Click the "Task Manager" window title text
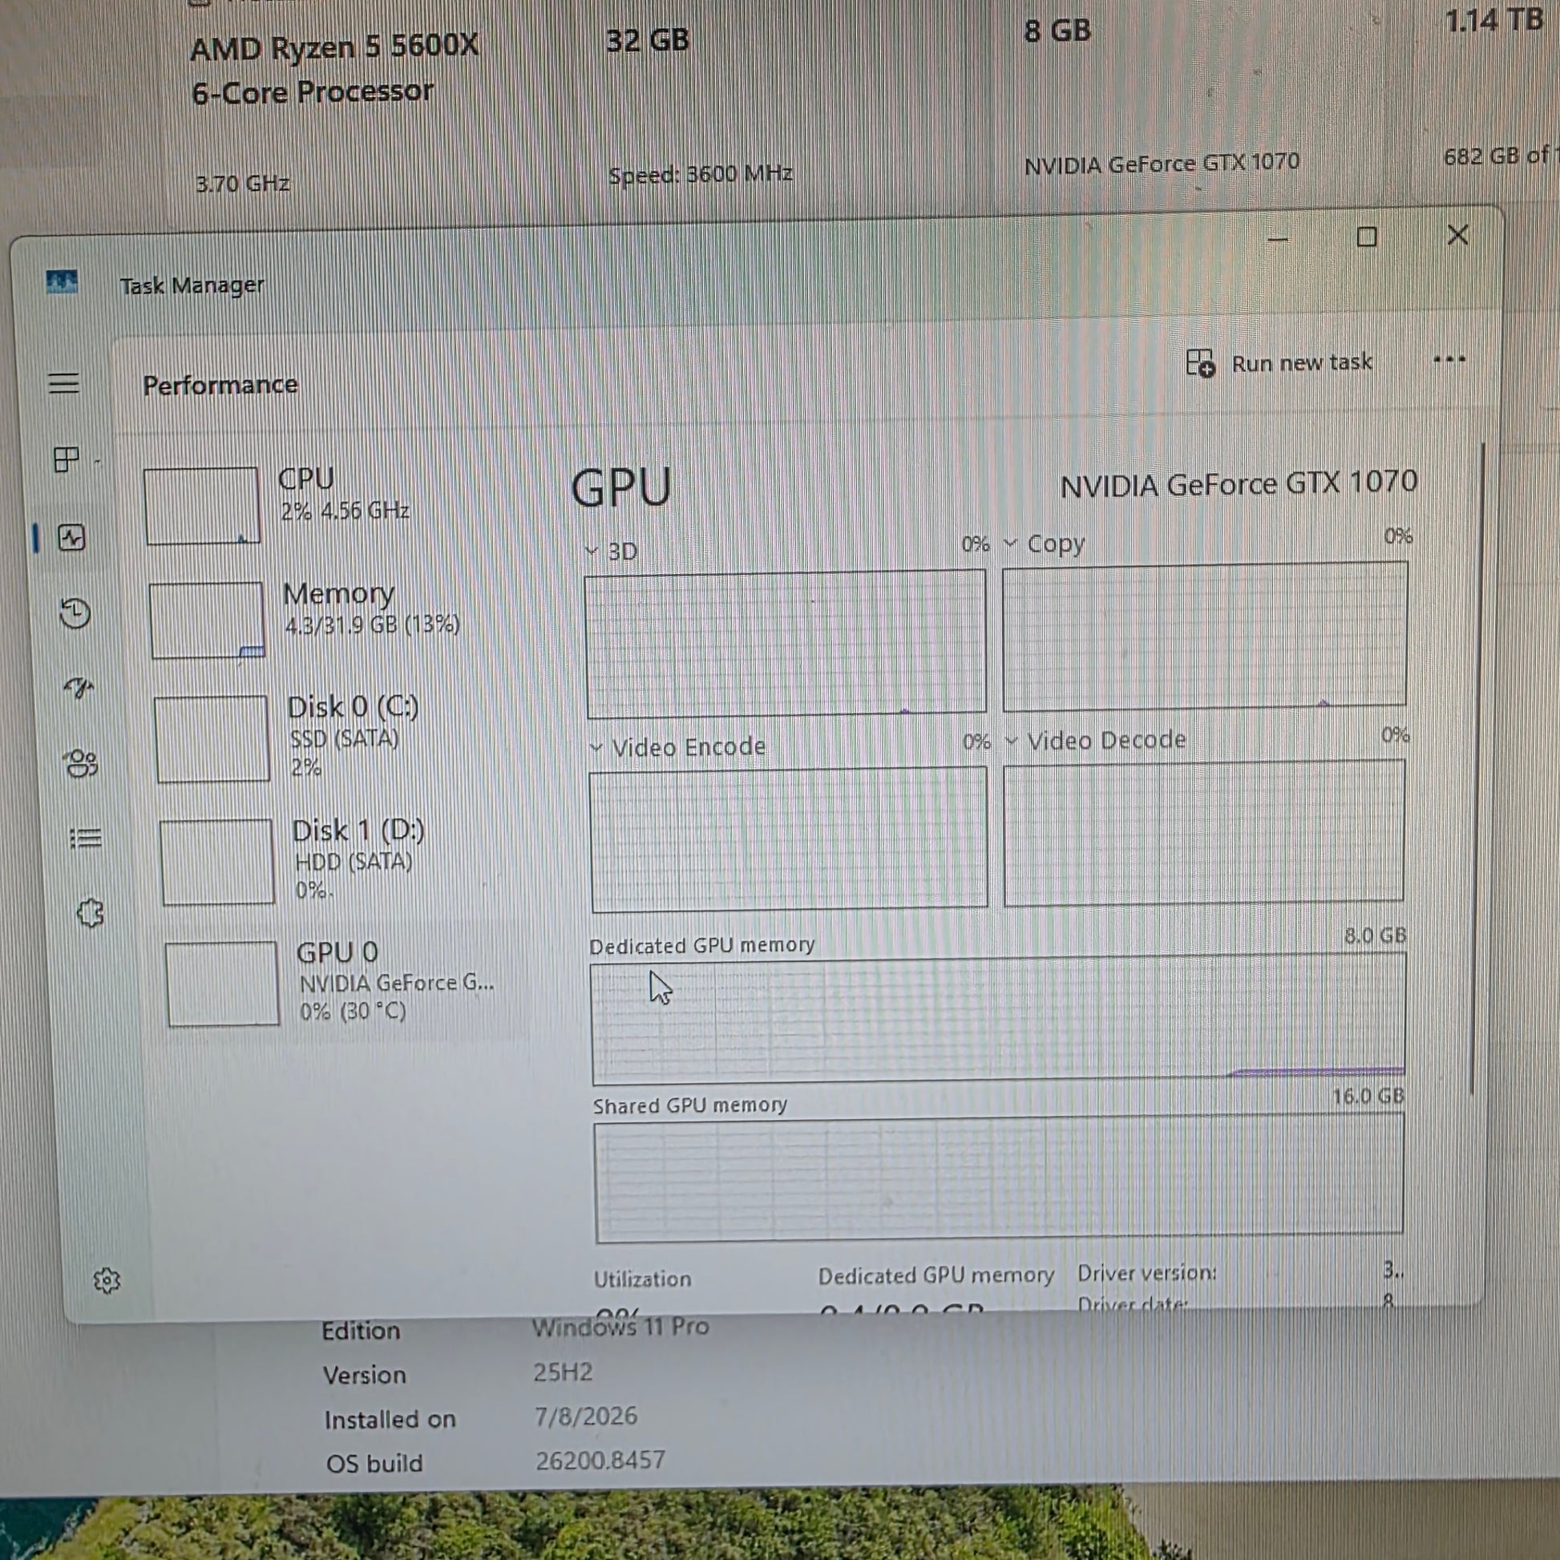Screen dimensions: 1560x1560 pyautogui.click(x=192, y=285)
